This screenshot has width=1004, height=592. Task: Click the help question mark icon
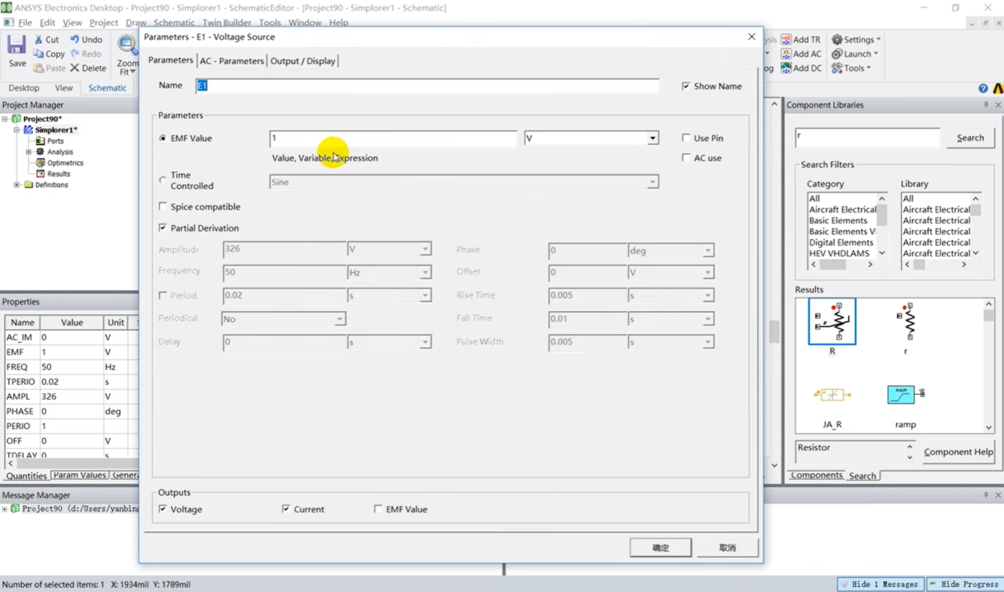983,89
